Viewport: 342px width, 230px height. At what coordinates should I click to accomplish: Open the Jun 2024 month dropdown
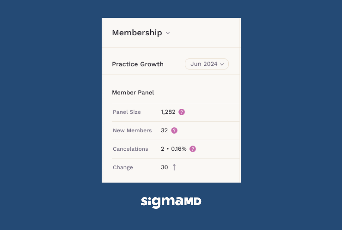(206, 64)
